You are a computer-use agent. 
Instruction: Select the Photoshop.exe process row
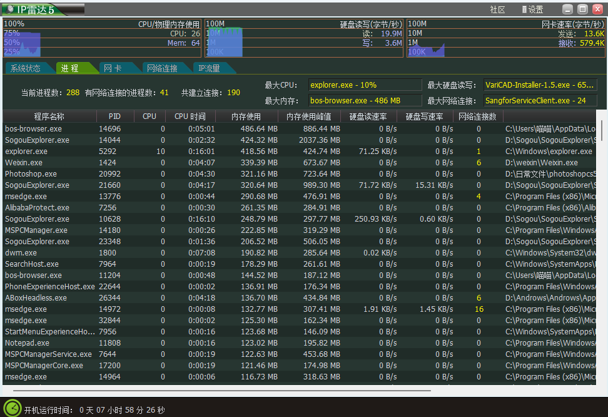(31, 174)
